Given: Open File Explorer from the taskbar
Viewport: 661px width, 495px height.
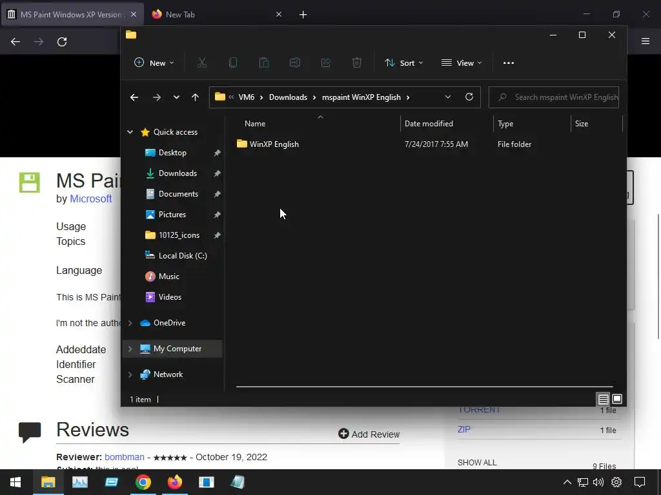Looking at the screenshot, I should click(x=48, y=482).
